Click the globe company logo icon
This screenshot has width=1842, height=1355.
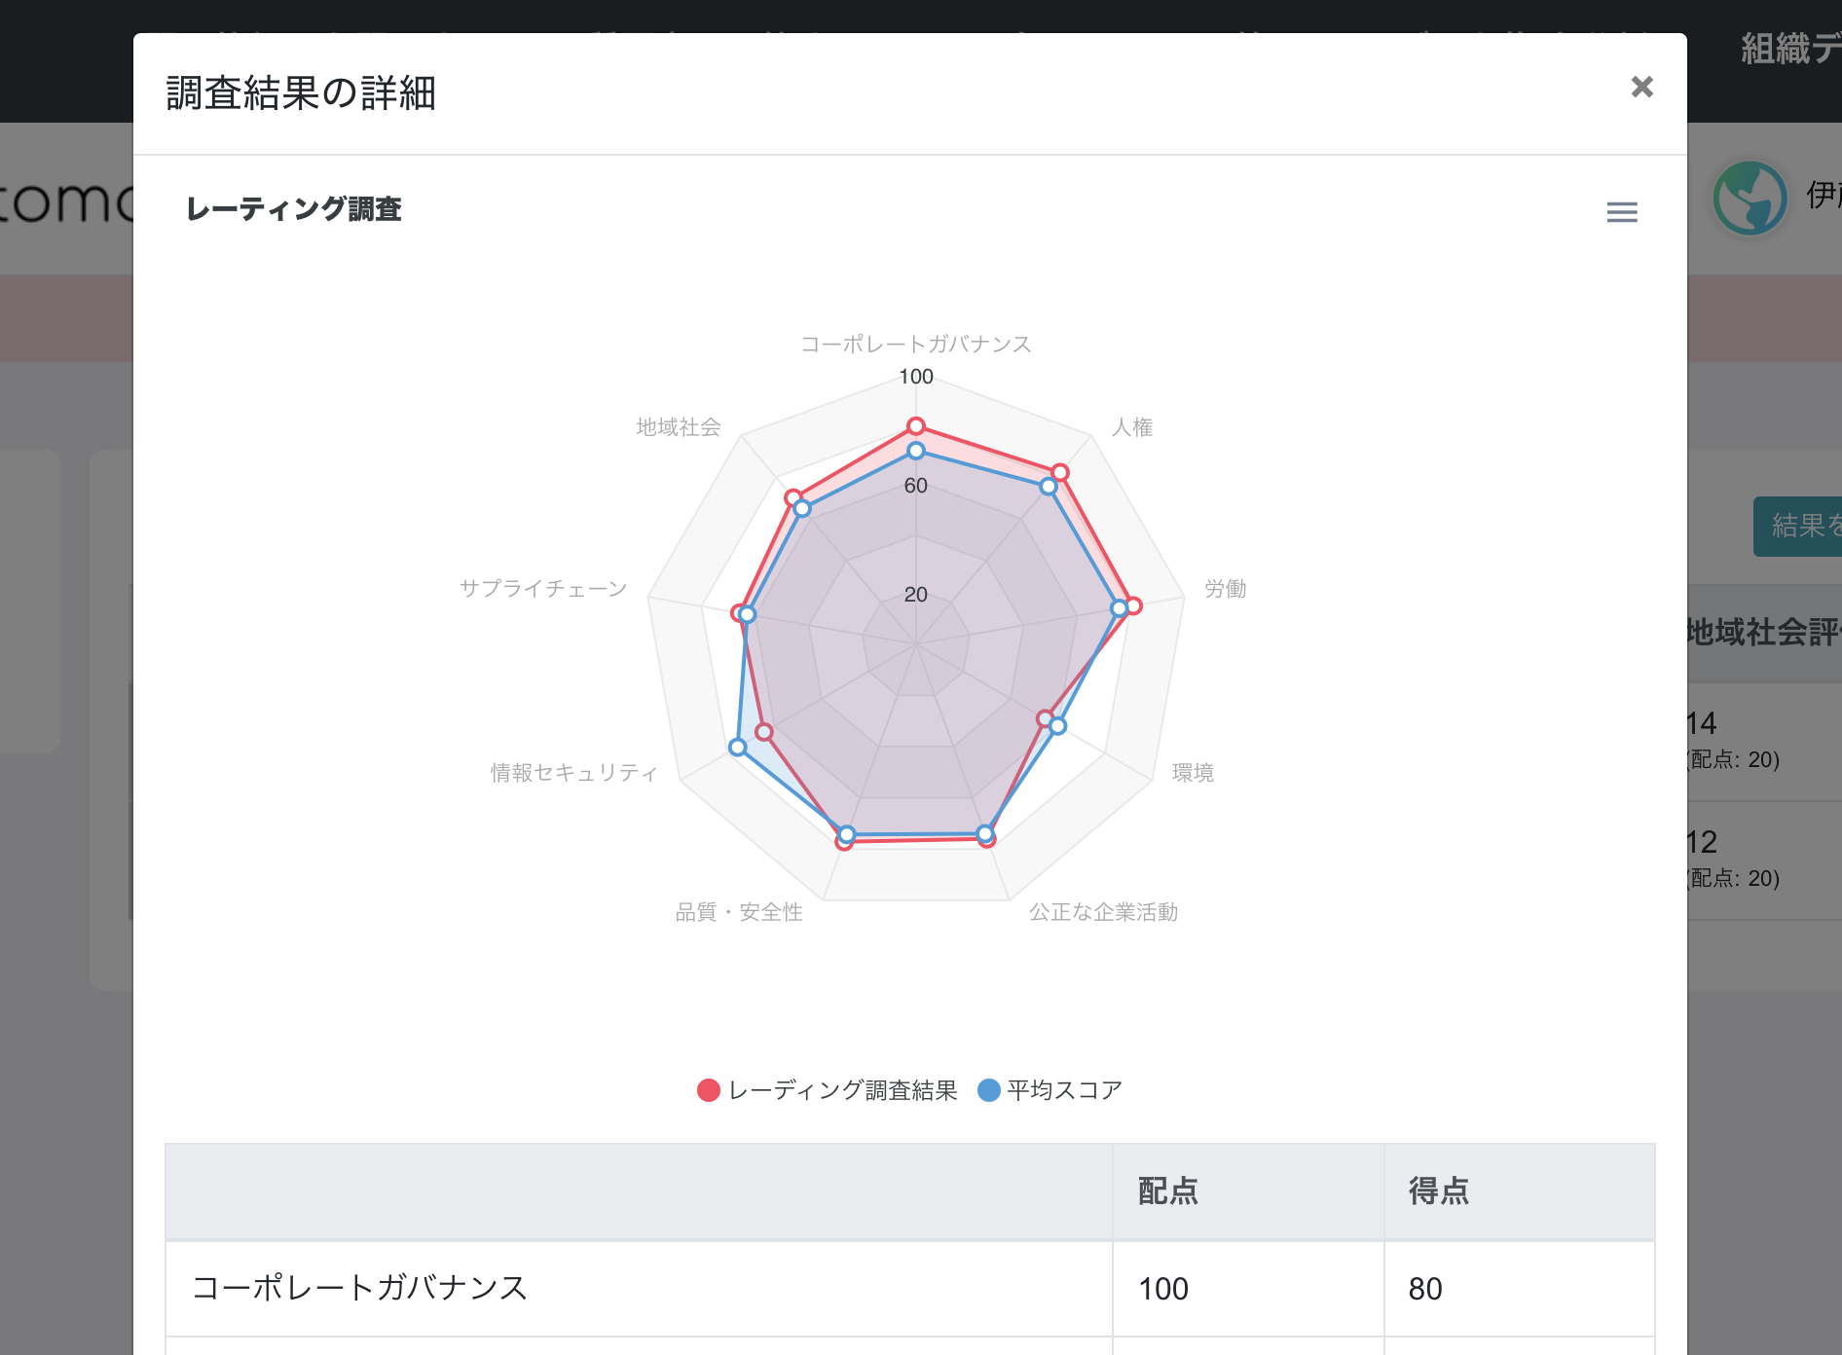pyautogui.click(x=1750, y=198)
